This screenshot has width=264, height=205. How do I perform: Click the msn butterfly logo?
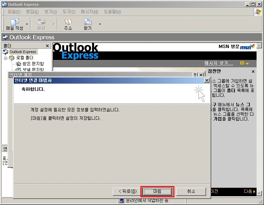pyautogui.click(x=247, y=47)
